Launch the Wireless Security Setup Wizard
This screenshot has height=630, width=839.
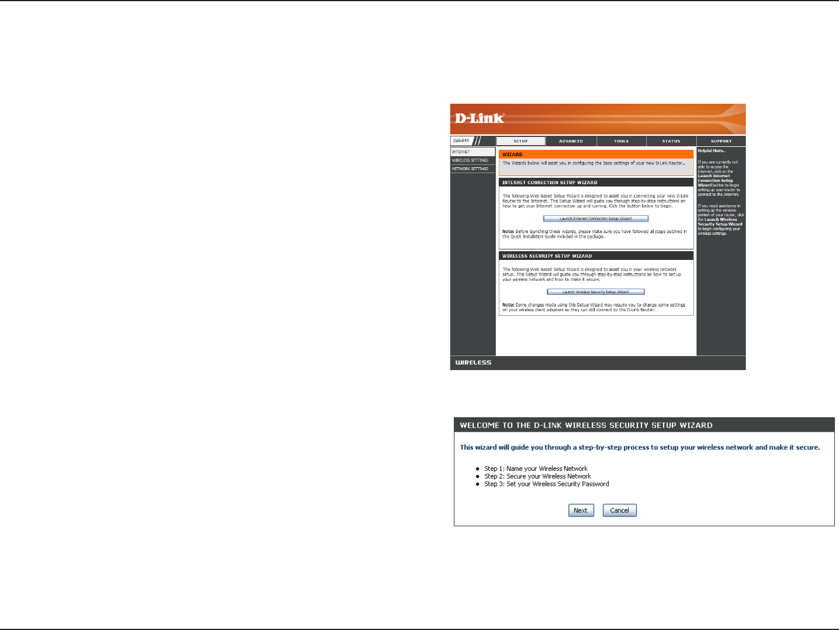click(x=595, y=292)
